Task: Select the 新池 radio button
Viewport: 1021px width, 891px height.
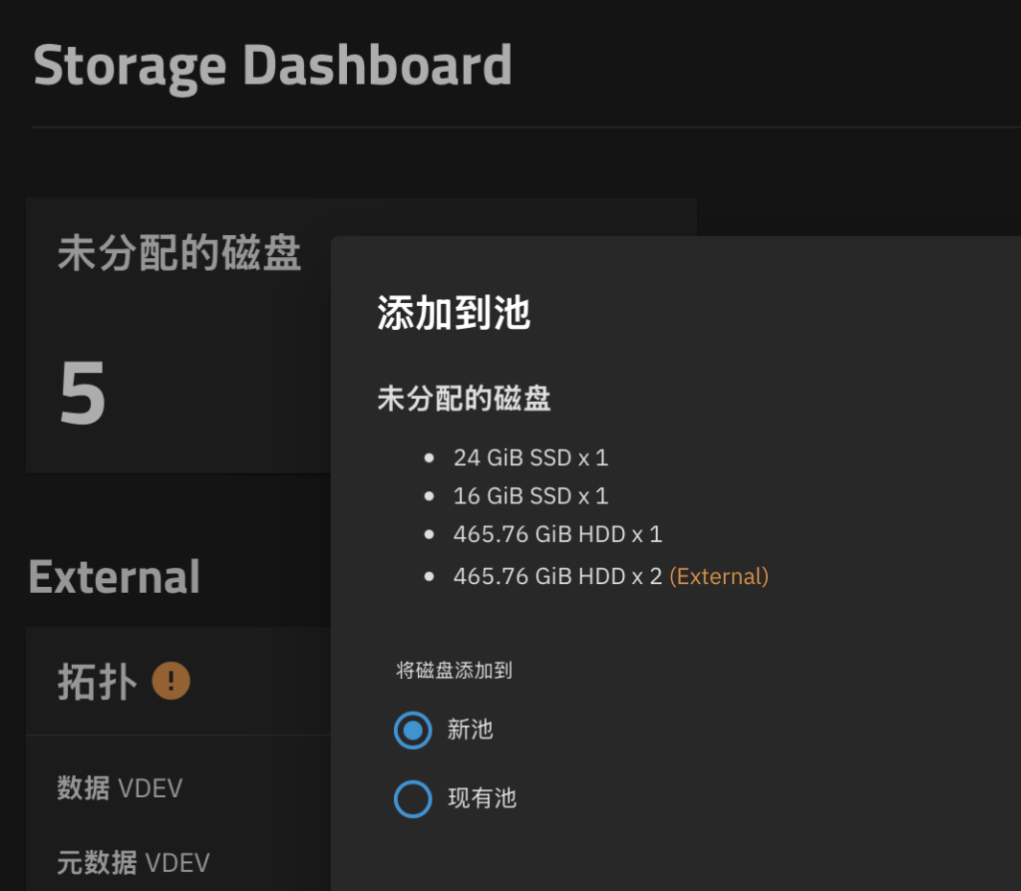Action: point(413,731)
